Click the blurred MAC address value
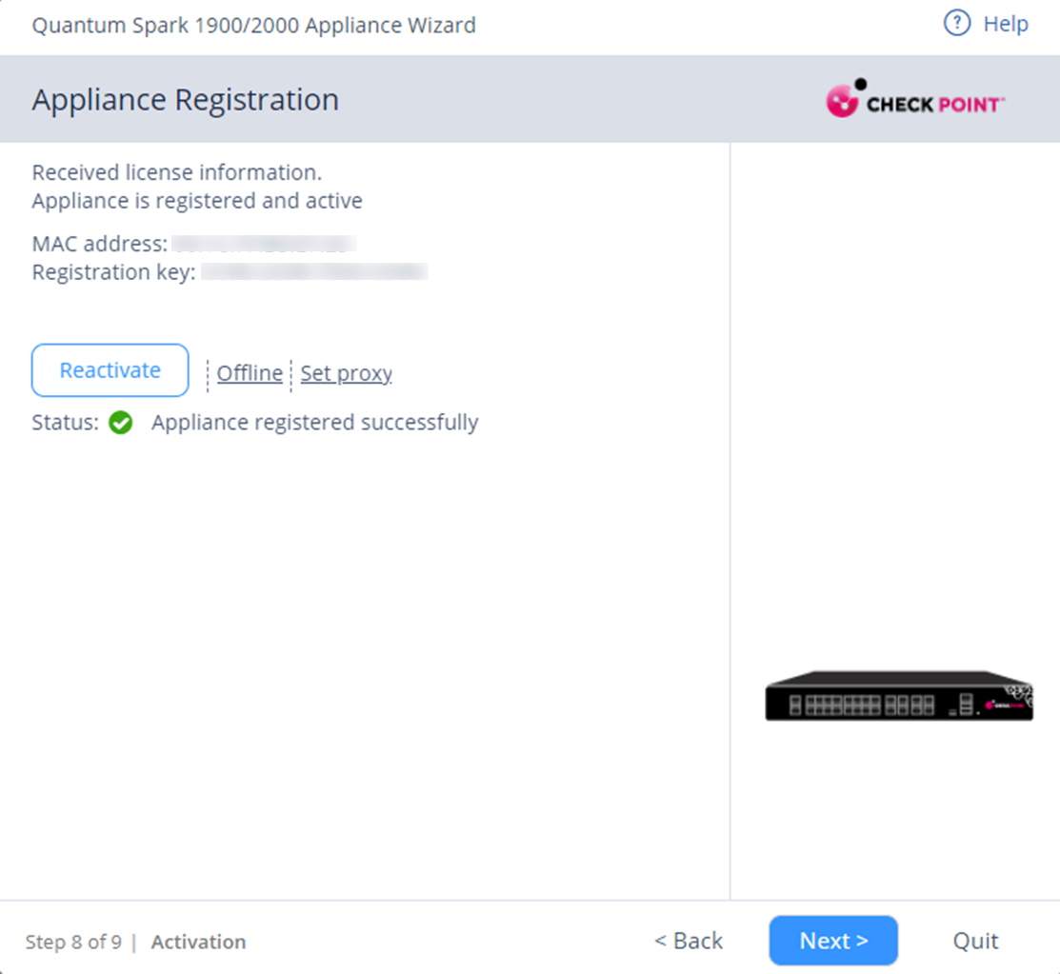The image size is (1060, 974). (x=264, y=244)
